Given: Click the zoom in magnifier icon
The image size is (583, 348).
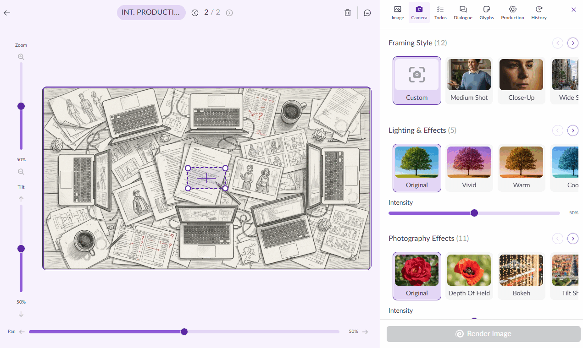Looking at the screenshot, I should (21, 57).
